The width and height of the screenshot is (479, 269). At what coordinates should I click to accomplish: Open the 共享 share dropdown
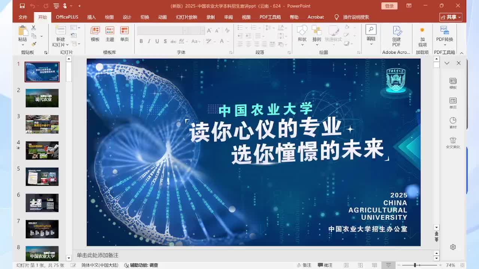coord(451,17)
